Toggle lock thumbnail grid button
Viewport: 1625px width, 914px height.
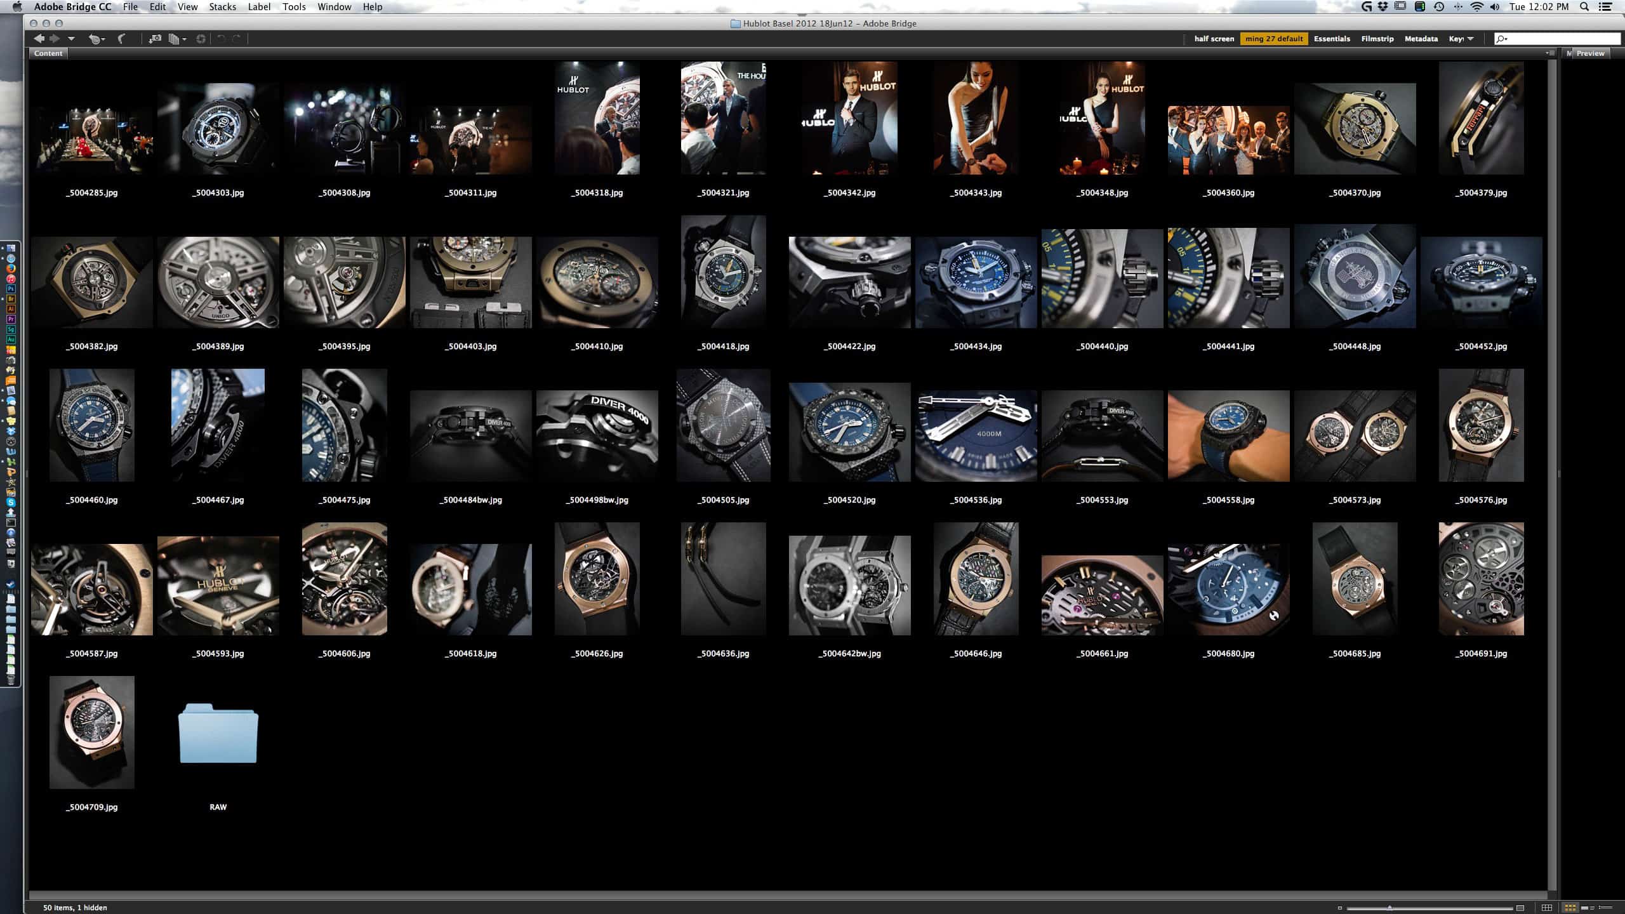(1547, 908)
